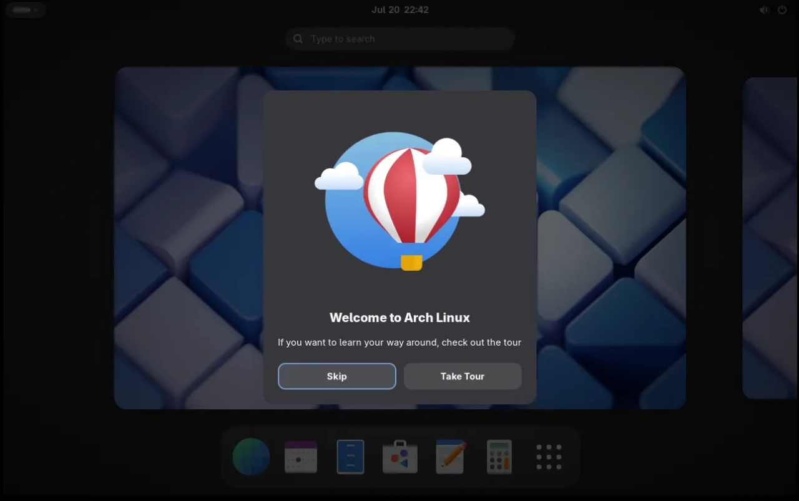Open the power menu icon

coord(782,10)
